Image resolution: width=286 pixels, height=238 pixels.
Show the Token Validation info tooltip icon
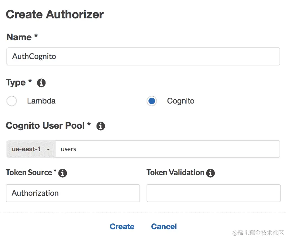click(x=210, y=173)
